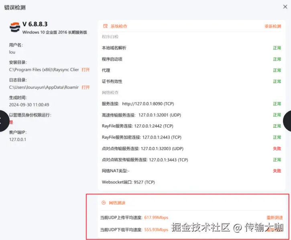Close the 错误检测 dialog
291x240 pixels.
pos(285,7)
